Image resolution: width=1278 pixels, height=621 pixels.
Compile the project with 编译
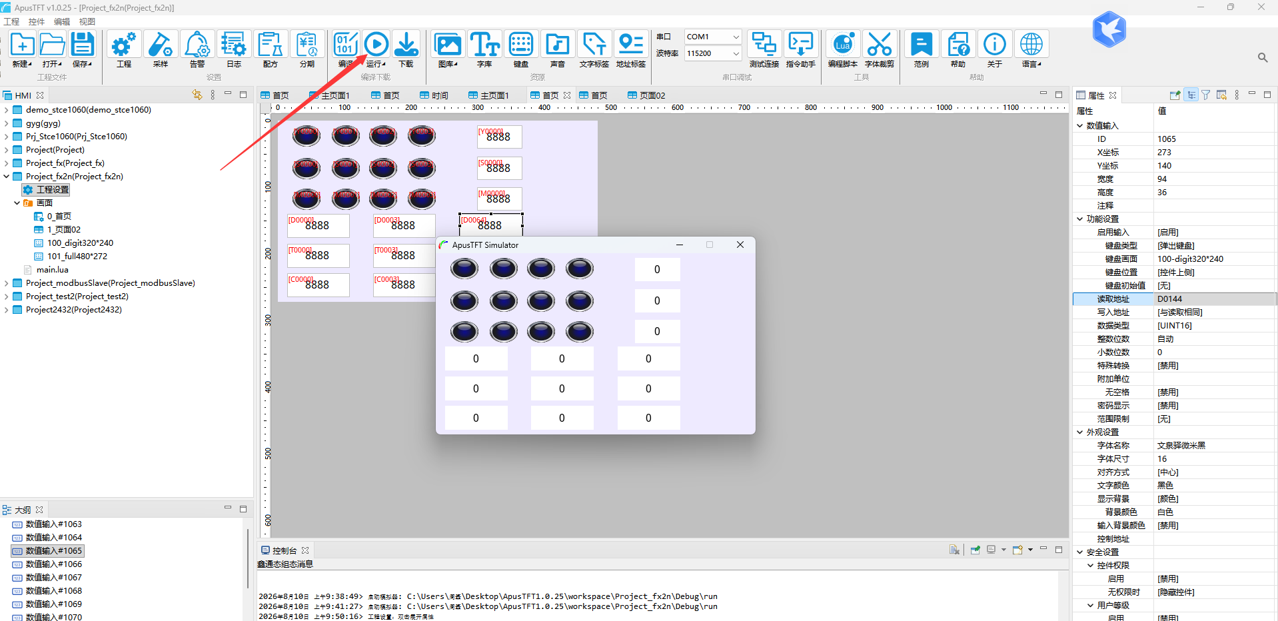[x=346, y=50]
